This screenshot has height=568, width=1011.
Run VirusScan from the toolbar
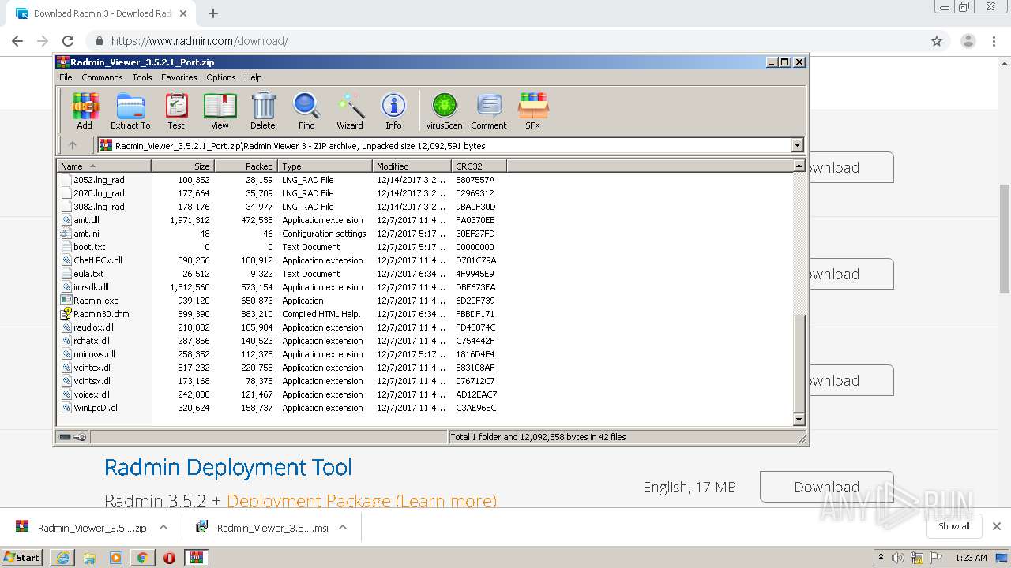(444, 110)
